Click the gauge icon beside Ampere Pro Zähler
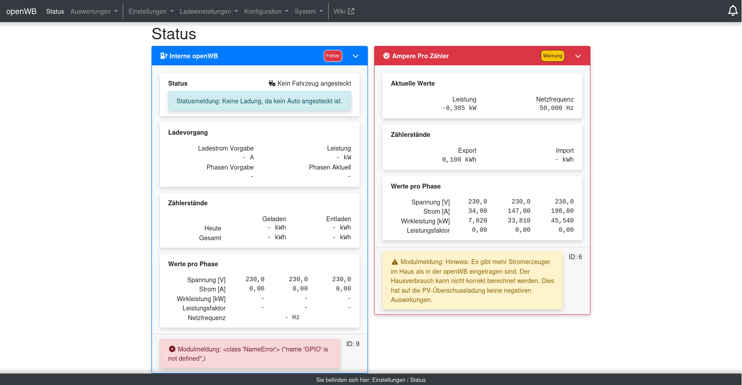742x385 pixels. click(x=386, y=56)
